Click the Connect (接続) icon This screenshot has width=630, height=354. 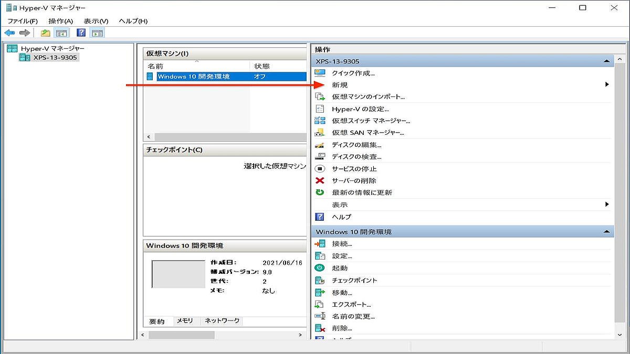(320, 244)
